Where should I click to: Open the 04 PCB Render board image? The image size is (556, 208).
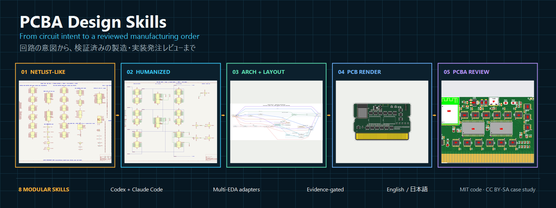click(382, 122)
